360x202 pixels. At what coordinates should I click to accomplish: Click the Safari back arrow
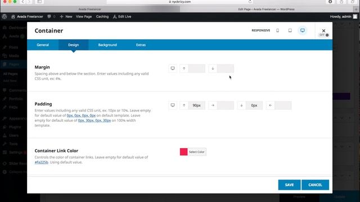click(22, 2)
